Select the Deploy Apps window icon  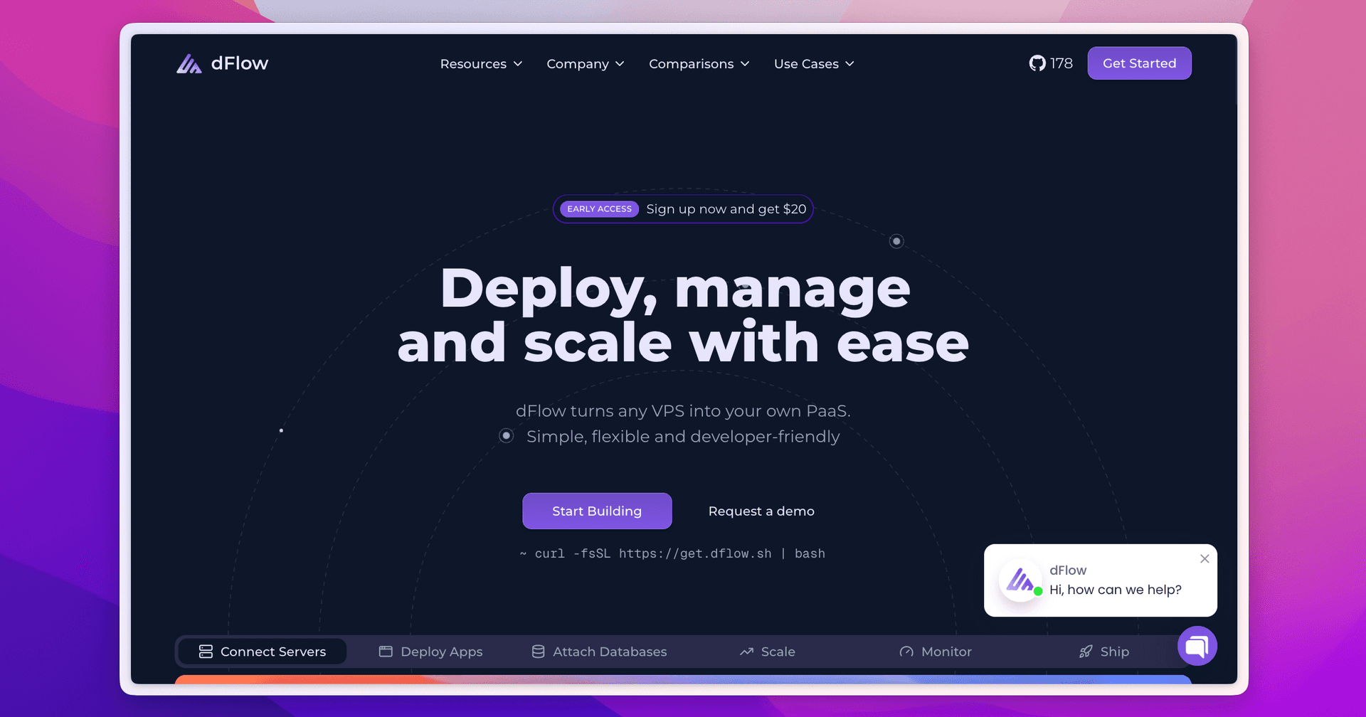click(x=385, y=651)
